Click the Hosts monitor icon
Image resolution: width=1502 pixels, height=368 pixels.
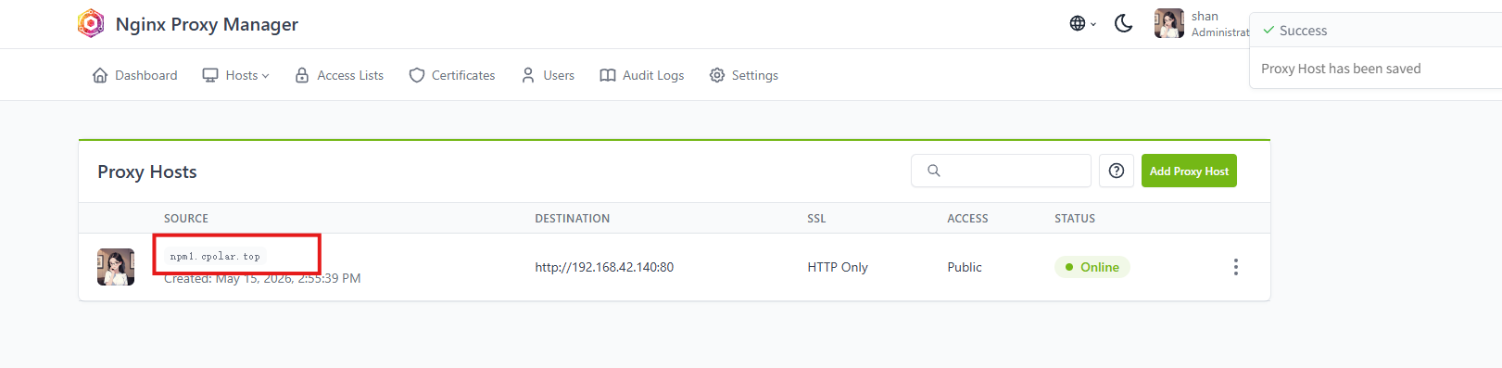click(x=210, y=75)
